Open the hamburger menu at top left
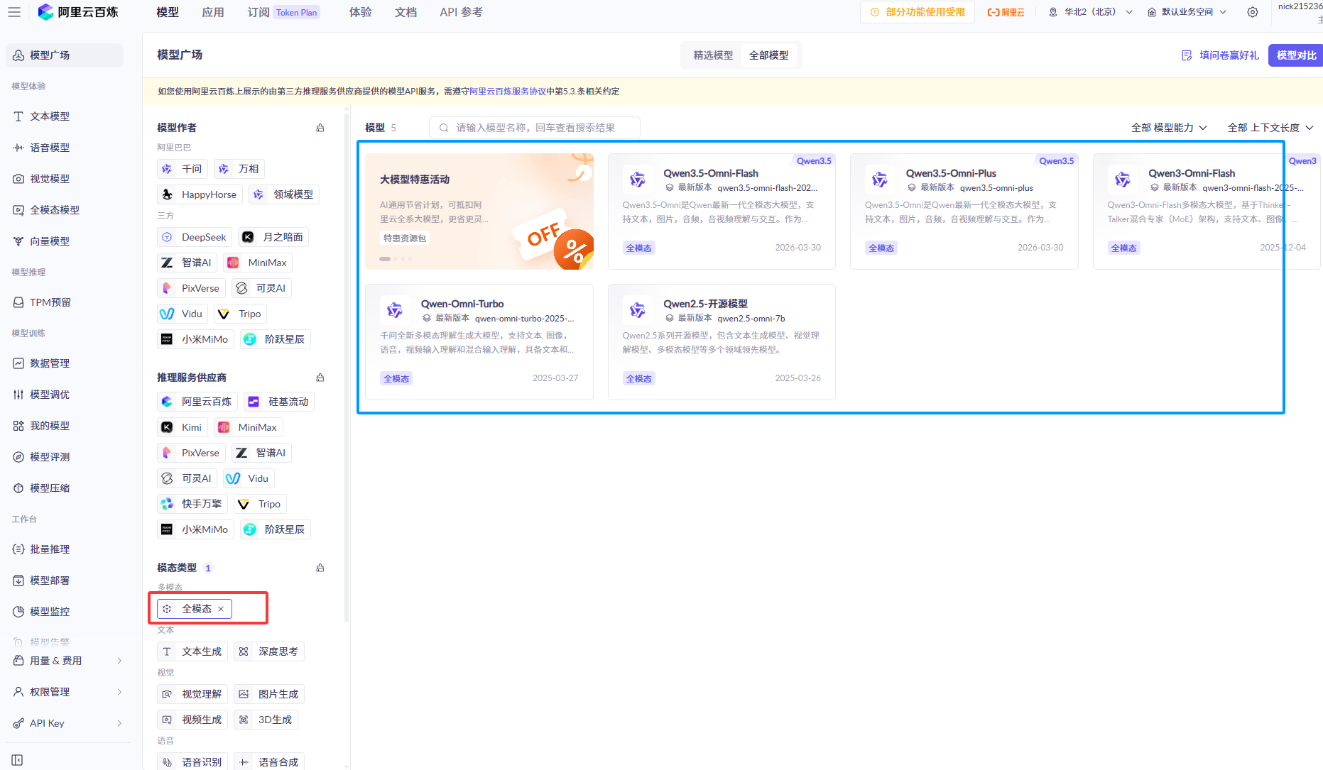This screenshot has width=1323, height=770. (14, 12)
